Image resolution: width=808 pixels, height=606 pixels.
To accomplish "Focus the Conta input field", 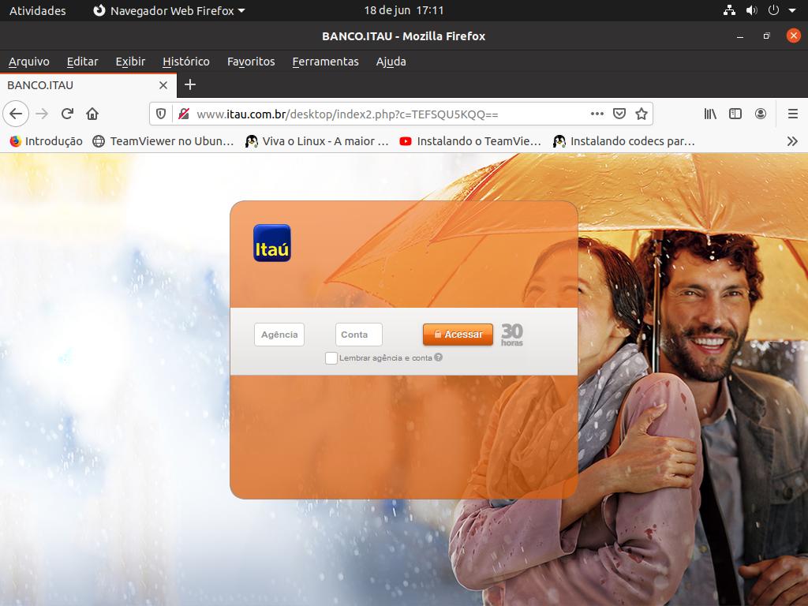I will click(359, 335).
